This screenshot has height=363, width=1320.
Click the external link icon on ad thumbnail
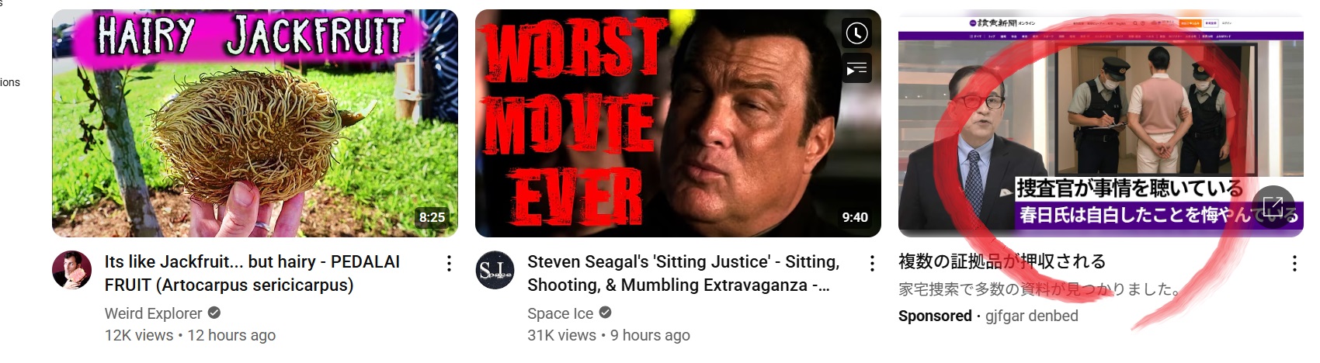(x=1273, y=206)
